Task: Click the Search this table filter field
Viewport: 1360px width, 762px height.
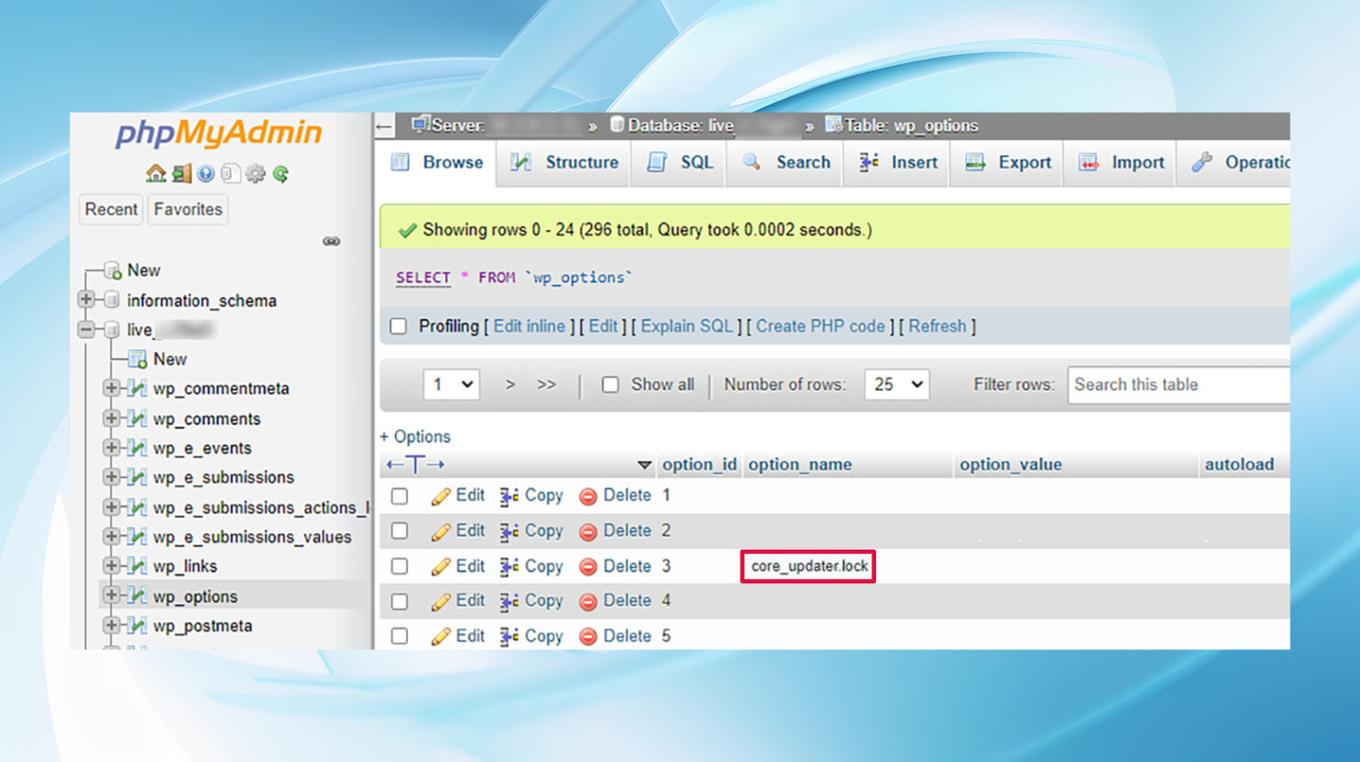Action: coord(1178,385)
